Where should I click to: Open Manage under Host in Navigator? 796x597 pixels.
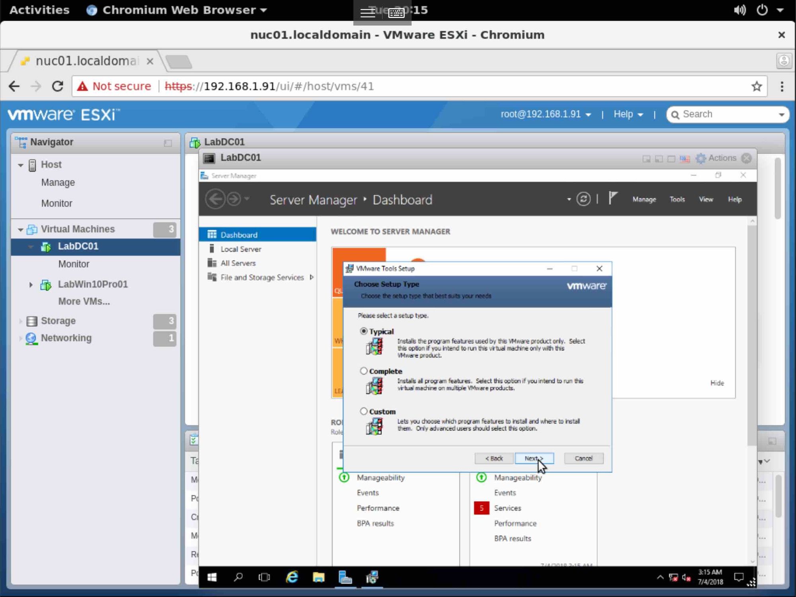pyautogui.click(x=58, y=182)
